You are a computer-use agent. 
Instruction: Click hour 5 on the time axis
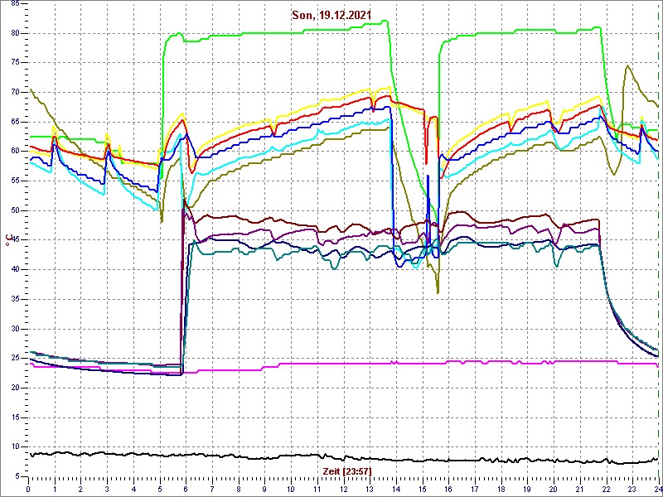pyautogui.click(x=159, y=488)
